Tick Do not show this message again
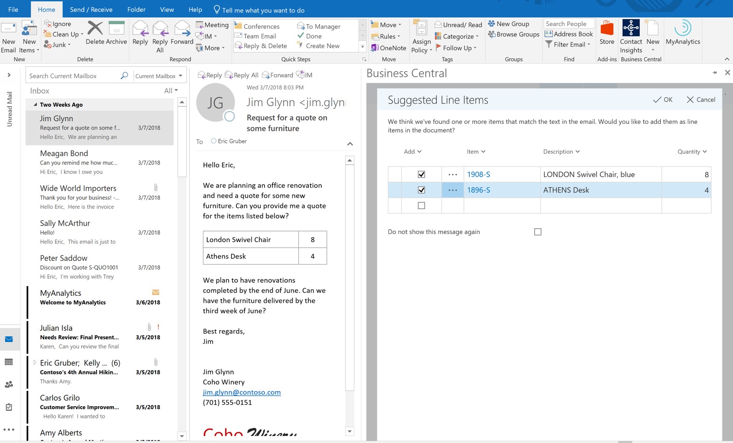733x443 pixels. click(538, 232)
